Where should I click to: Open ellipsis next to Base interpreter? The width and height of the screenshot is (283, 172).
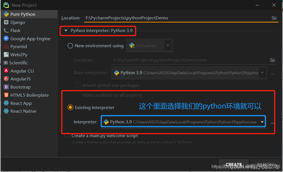point(272,74)
